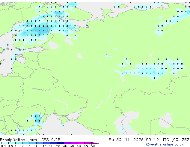This screenshot has width=190, height=147.
Task: Click the weatheronline.co.uk copyright link
Action: [x=165, y=144]
